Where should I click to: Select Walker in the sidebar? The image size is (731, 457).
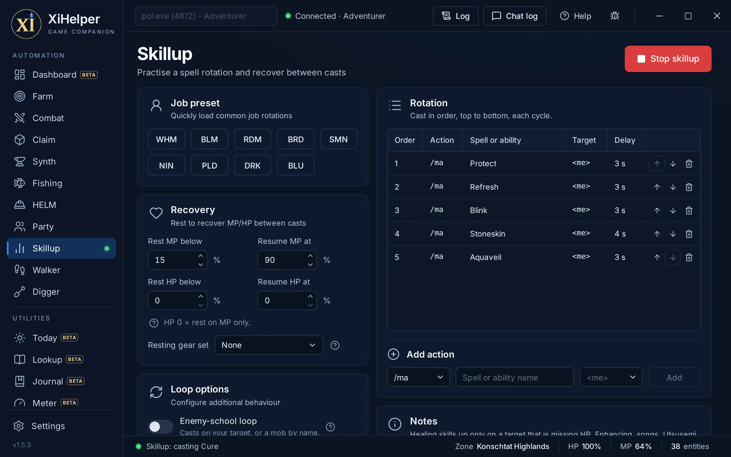coord(61,270)
